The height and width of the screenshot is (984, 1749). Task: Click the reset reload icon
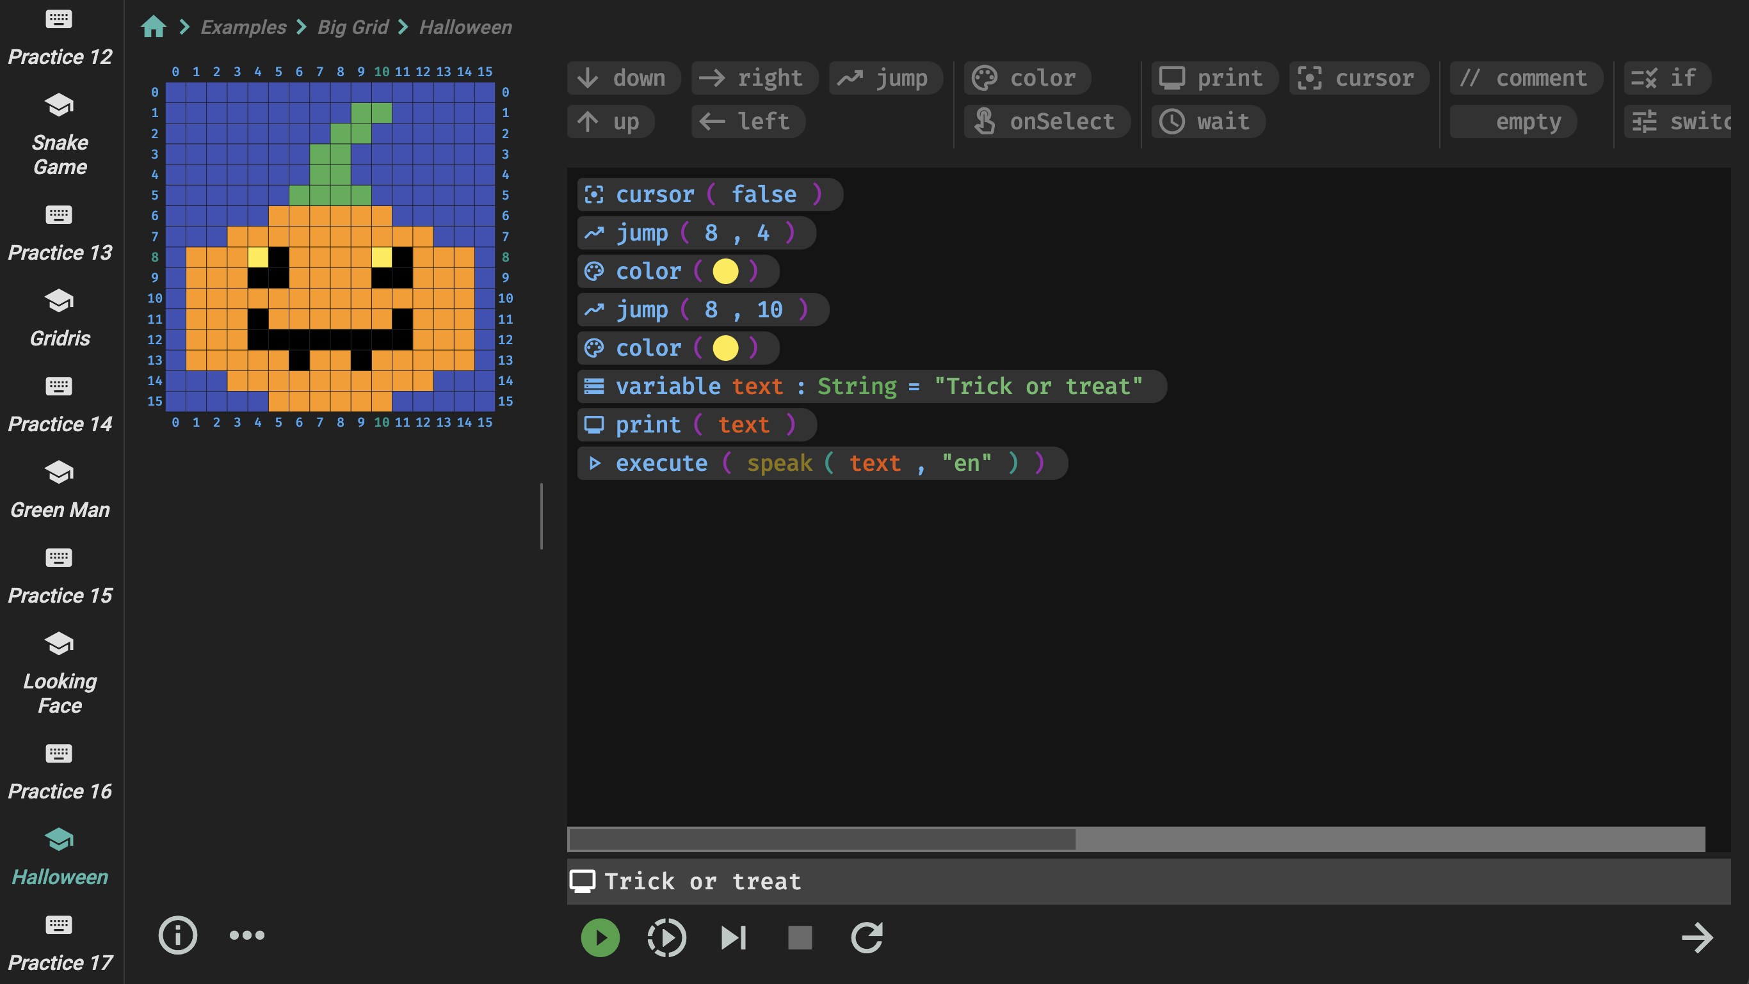(866, 938)
